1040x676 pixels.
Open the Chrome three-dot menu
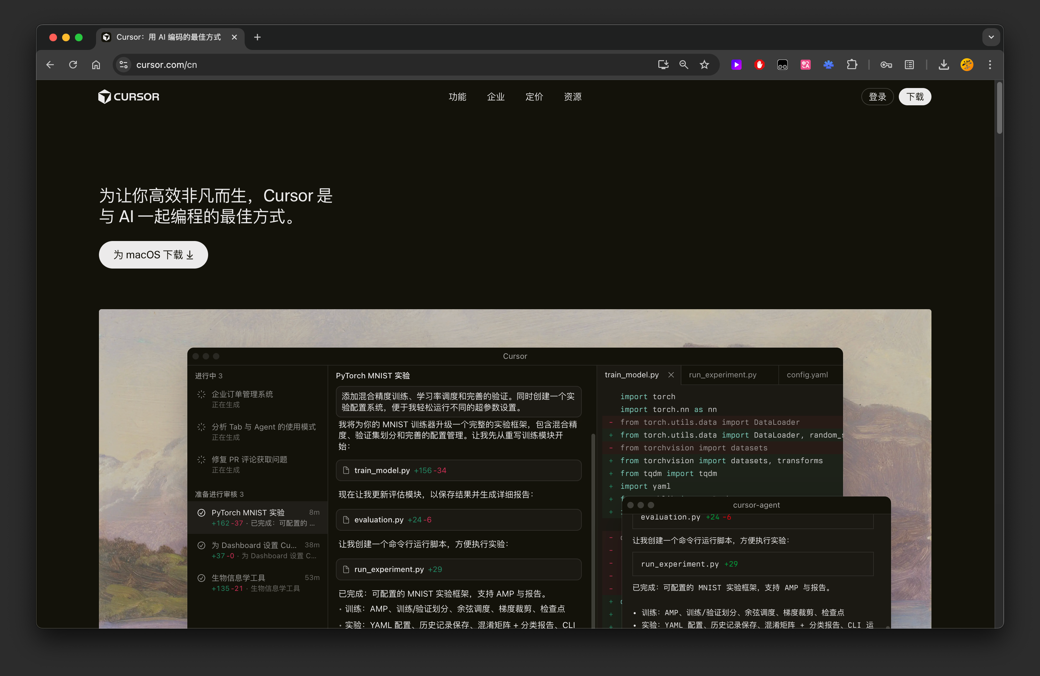click(x=990, y=65)
